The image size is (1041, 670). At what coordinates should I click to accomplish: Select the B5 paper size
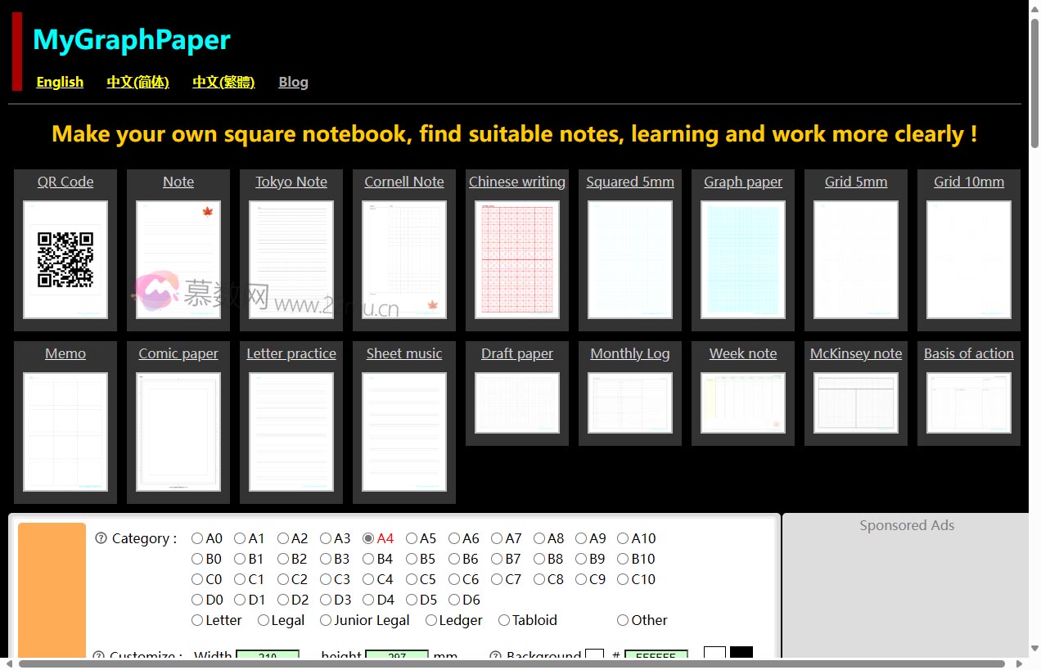(411, 559)
